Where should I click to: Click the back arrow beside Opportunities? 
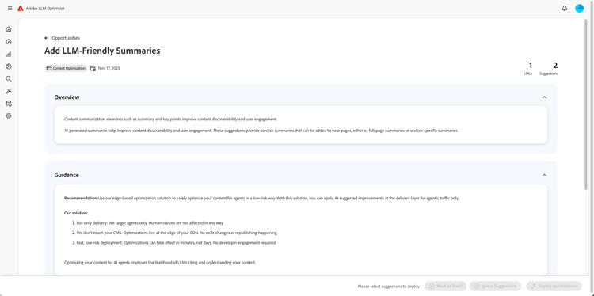tap(46, 38)
